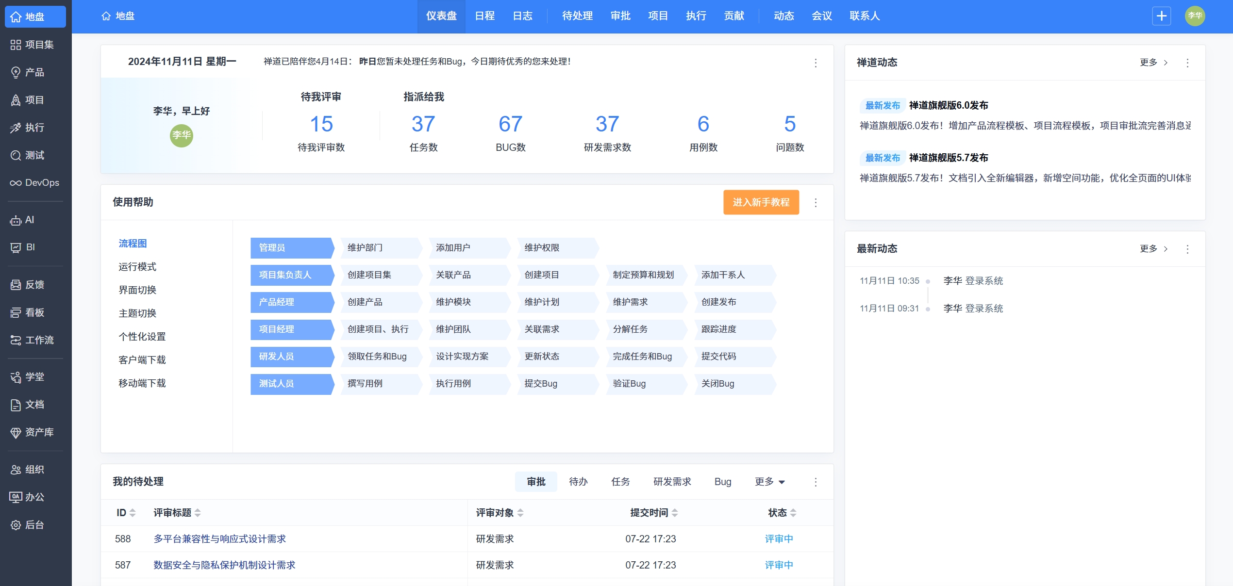The image size is (1233, 586).
Task: Open three-dot menu of 禅道动态 panel
Action: (1187, 63)
